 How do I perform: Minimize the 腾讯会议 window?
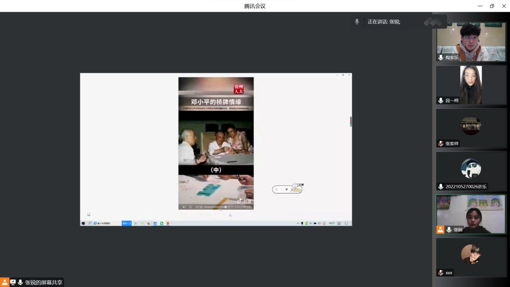click(x=480, y=6)
